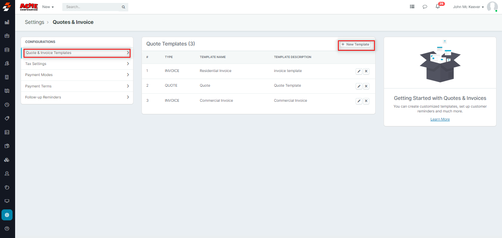Select Quote & Invoice Templates configuration
Image resolution: width=502 pixels, height=238 pixels.
[x=77, y=53]
